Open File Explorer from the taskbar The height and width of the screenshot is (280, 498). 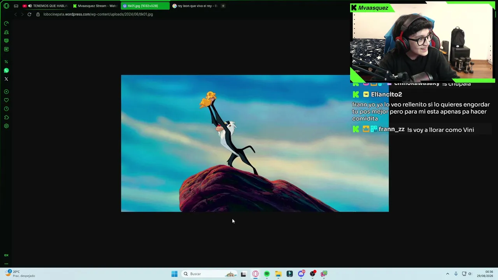coord(278,274)
